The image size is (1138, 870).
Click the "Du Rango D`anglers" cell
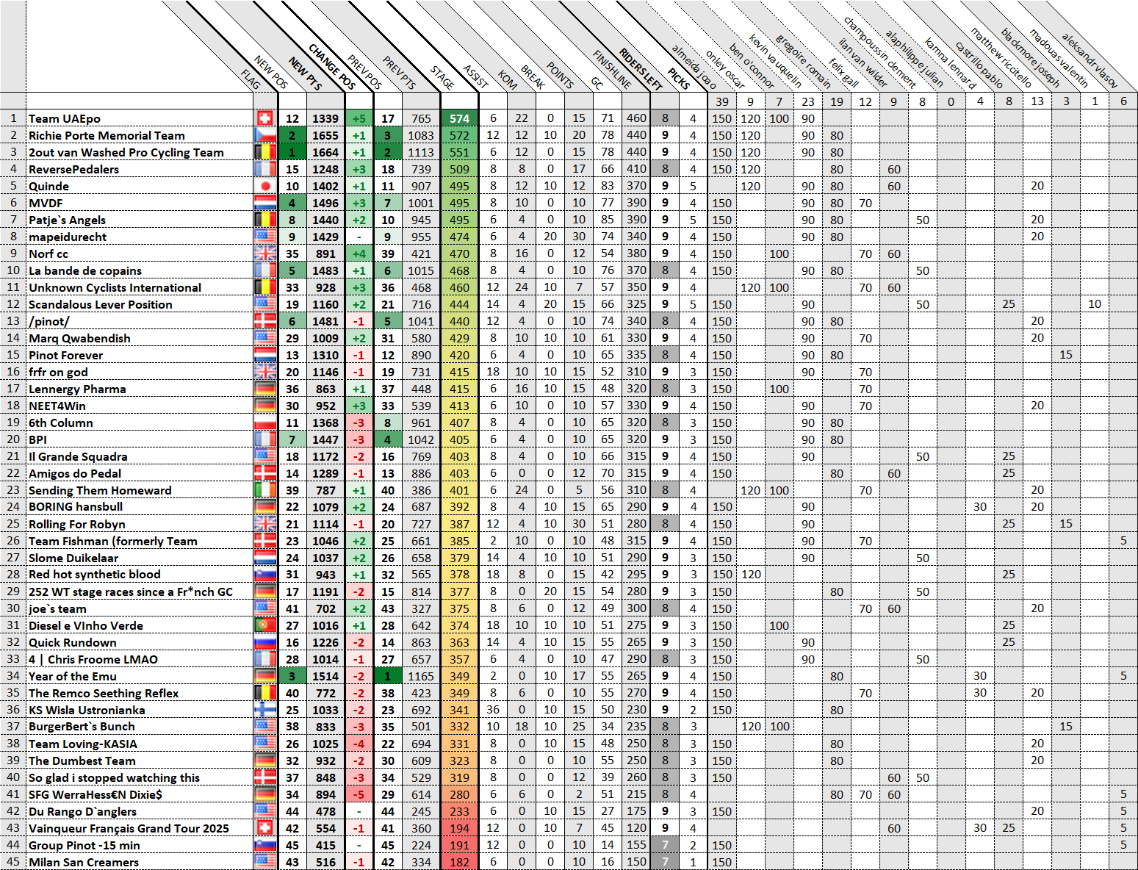pyautogui.click(x=140, y=811)
